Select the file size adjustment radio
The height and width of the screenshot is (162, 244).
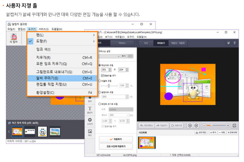100,92
